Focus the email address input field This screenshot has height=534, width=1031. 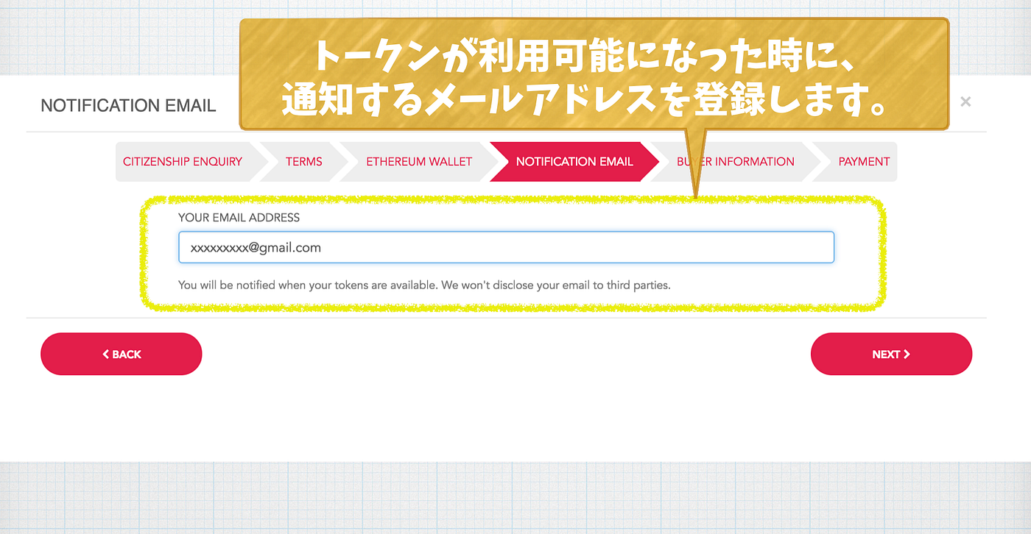pos(506,247)
